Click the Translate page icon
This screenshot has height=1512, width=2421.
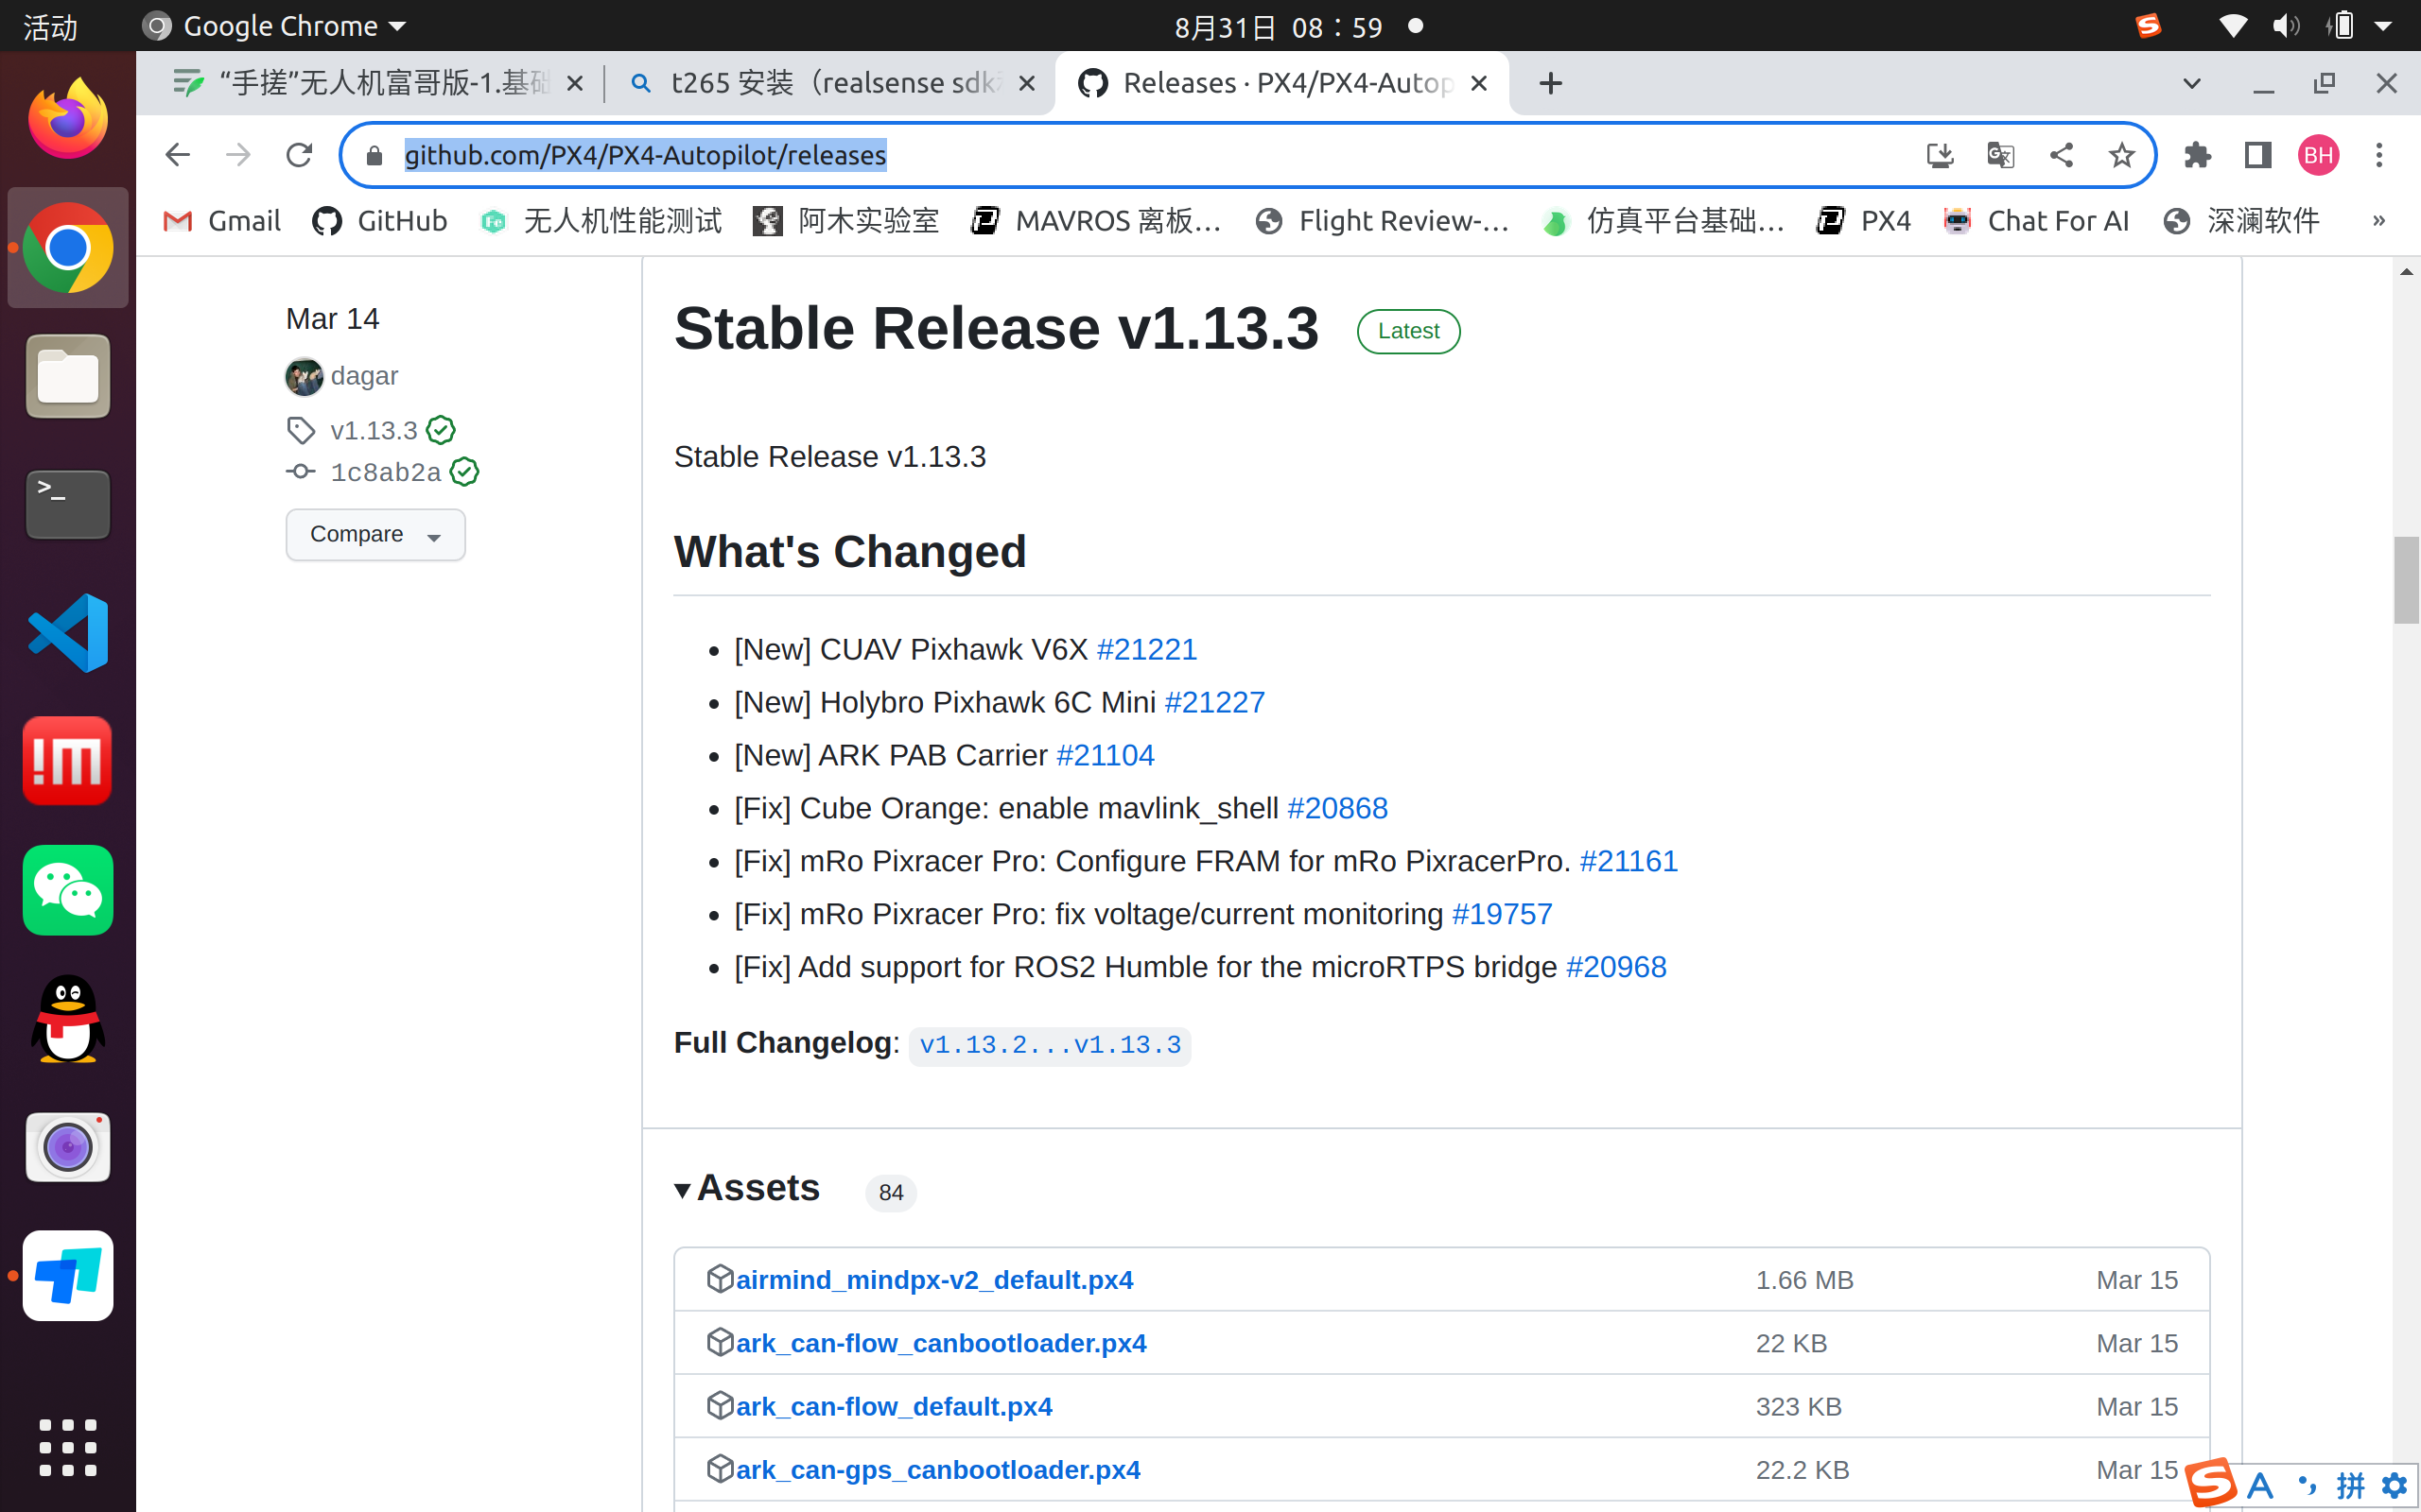pos(2000,155)
